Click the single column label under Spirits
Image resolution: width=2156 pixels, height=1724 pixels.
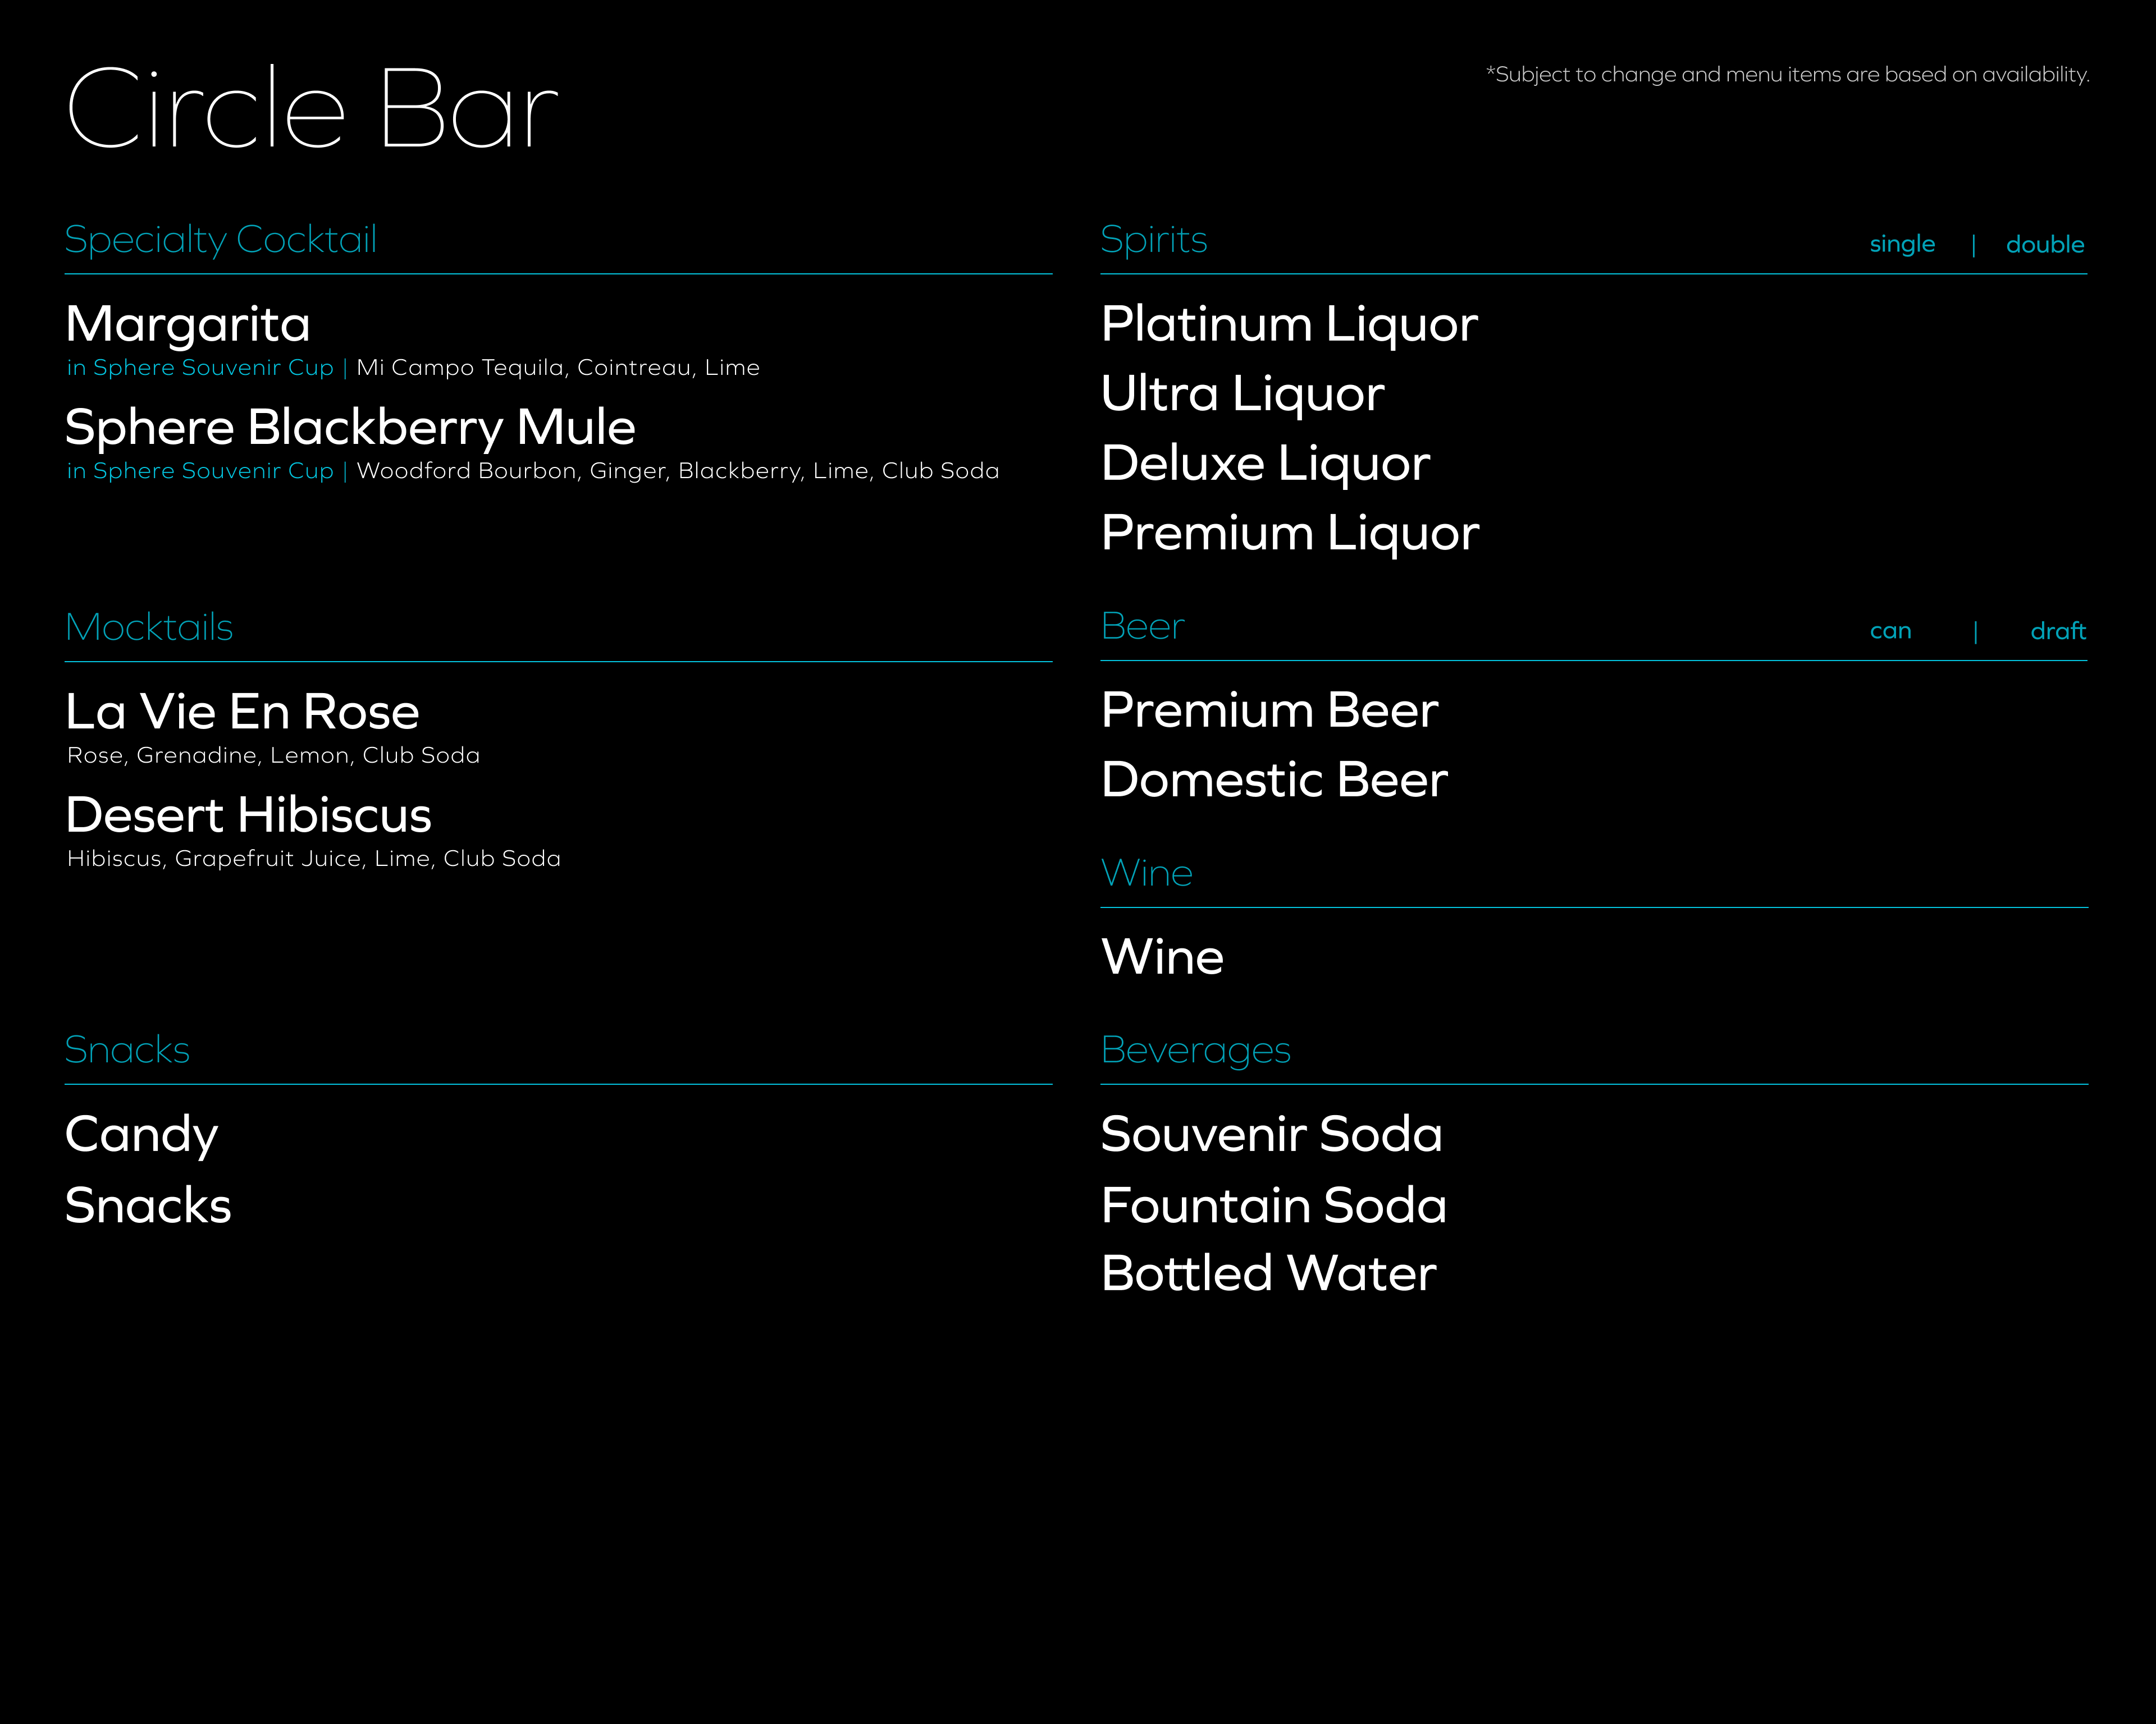(x=1902, y=245)
